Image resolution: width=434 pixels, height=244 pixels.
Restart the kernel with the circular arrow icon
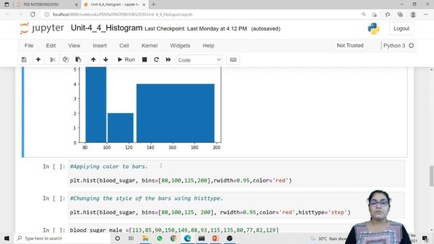click(x=157, y=60)
